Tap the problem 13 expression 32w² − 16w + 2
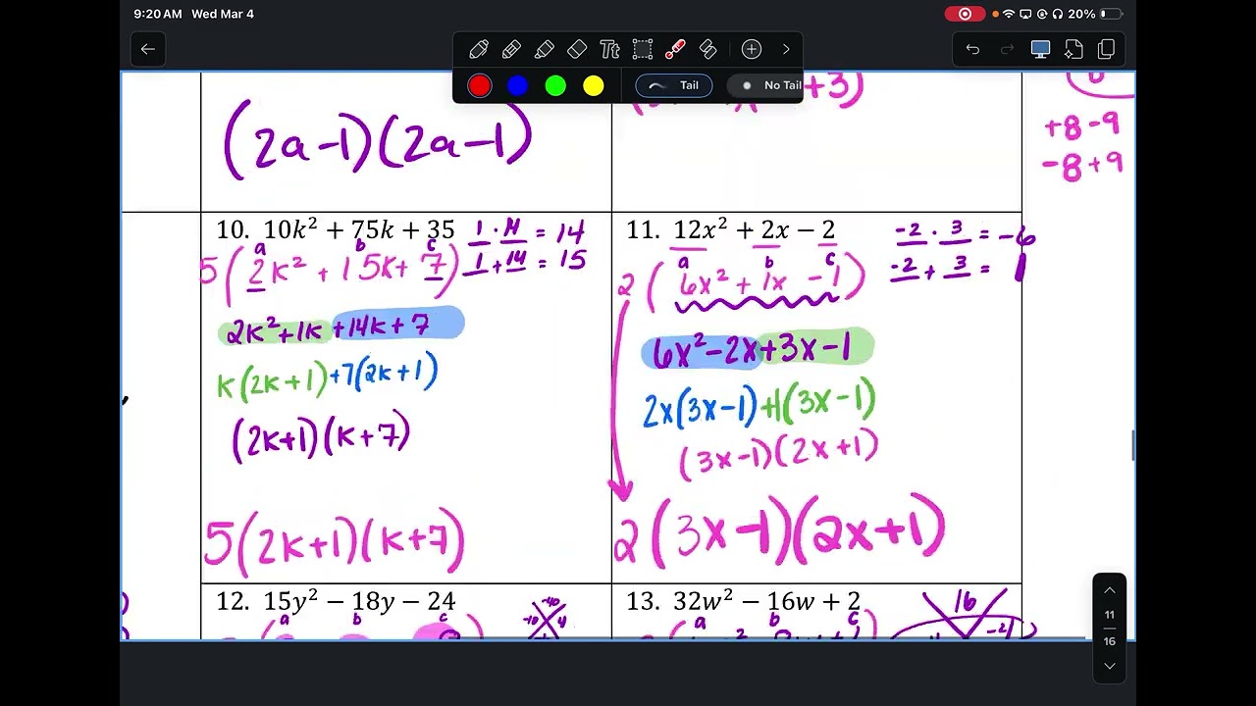Image resolution: width=1256 pixels, height=706 pixels. (767, 601)
